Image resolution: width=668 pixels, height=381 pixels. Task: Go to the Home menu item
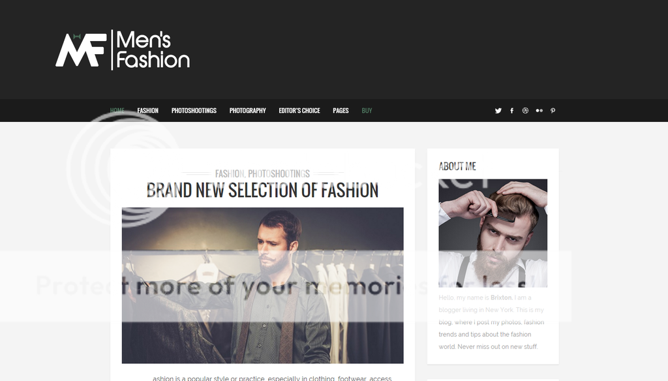[117, 111]
